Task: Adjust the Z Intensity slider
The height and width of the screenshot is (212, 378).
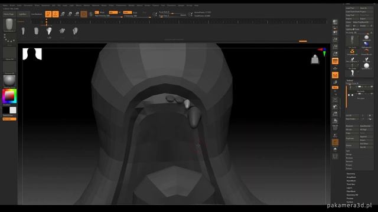Action: coord(138,16)
